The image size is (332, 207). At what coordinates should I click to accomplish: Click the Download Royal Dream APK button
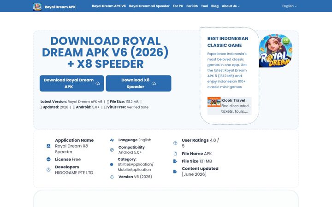click(x=72, y=83)
